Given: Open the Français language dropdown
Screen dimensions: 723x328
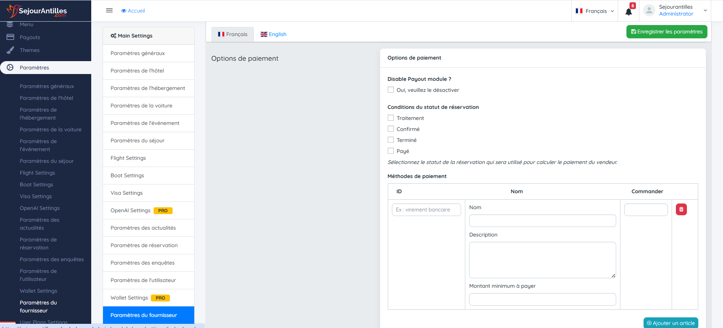Looking at the screenshot, I should tap(595, 11).
